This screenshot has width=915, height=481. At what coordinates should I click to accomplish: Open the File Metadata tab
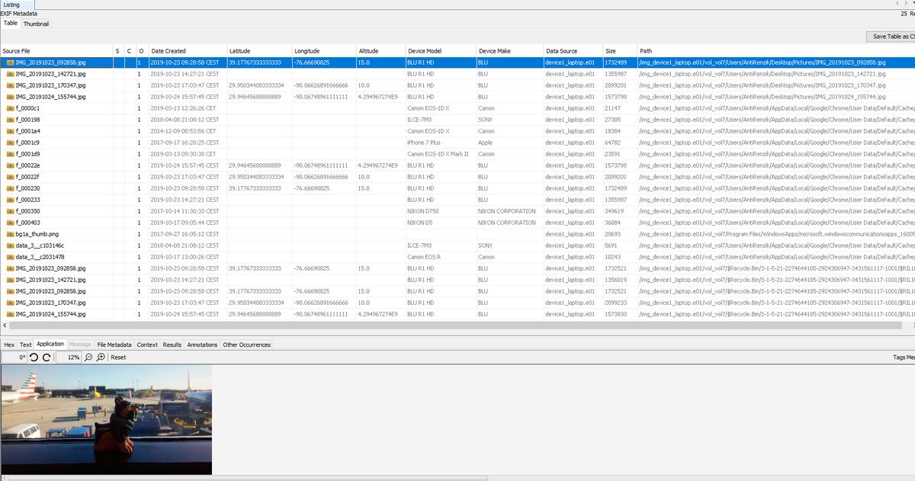(114, 345)
